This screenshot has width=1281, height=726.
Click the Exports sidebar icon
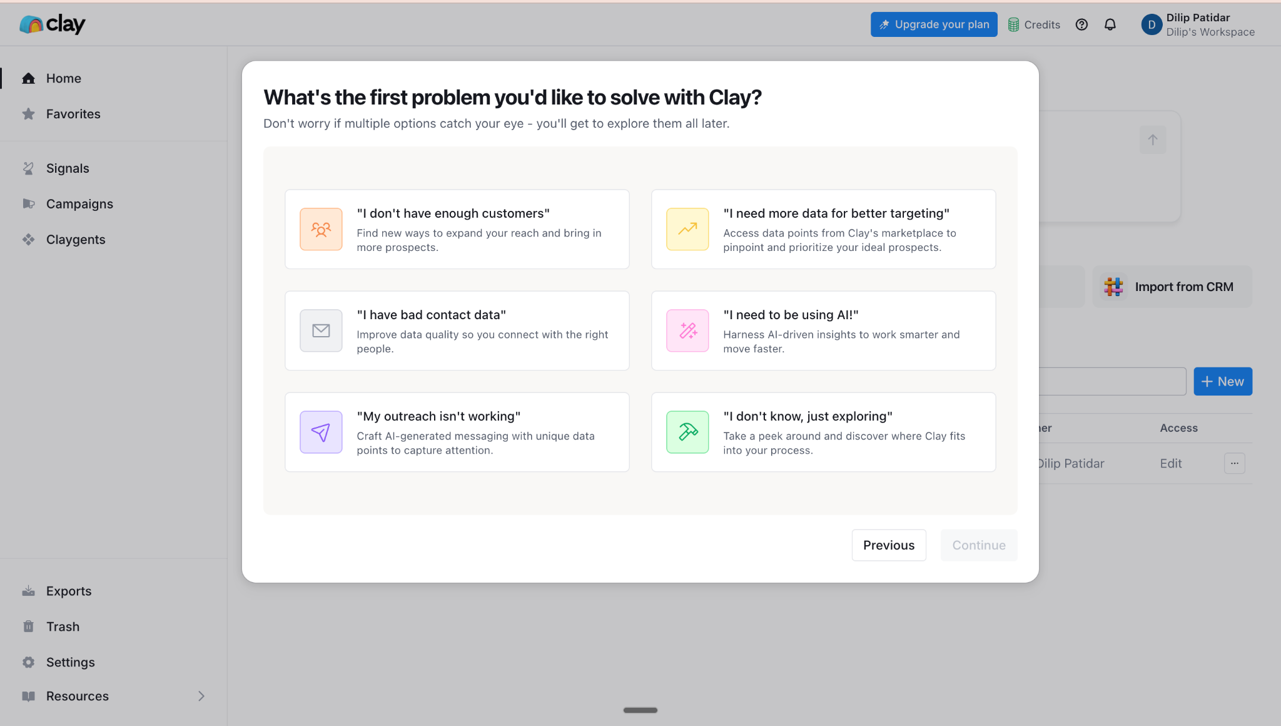[28, 591]
